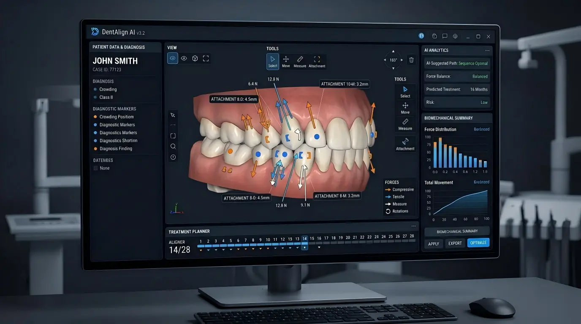
Task: Click the pointer icon on the viewport's left strip
Action: [x=173, y=115]
